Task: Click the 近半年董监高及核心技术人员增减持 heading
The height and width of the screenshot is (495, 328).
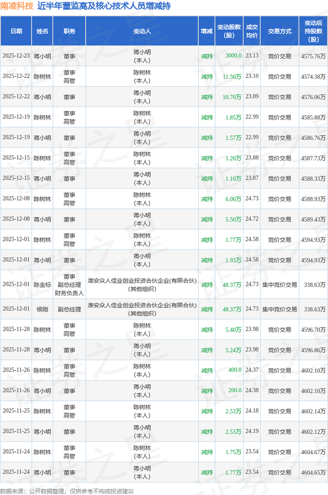Action: pos(104,6)
